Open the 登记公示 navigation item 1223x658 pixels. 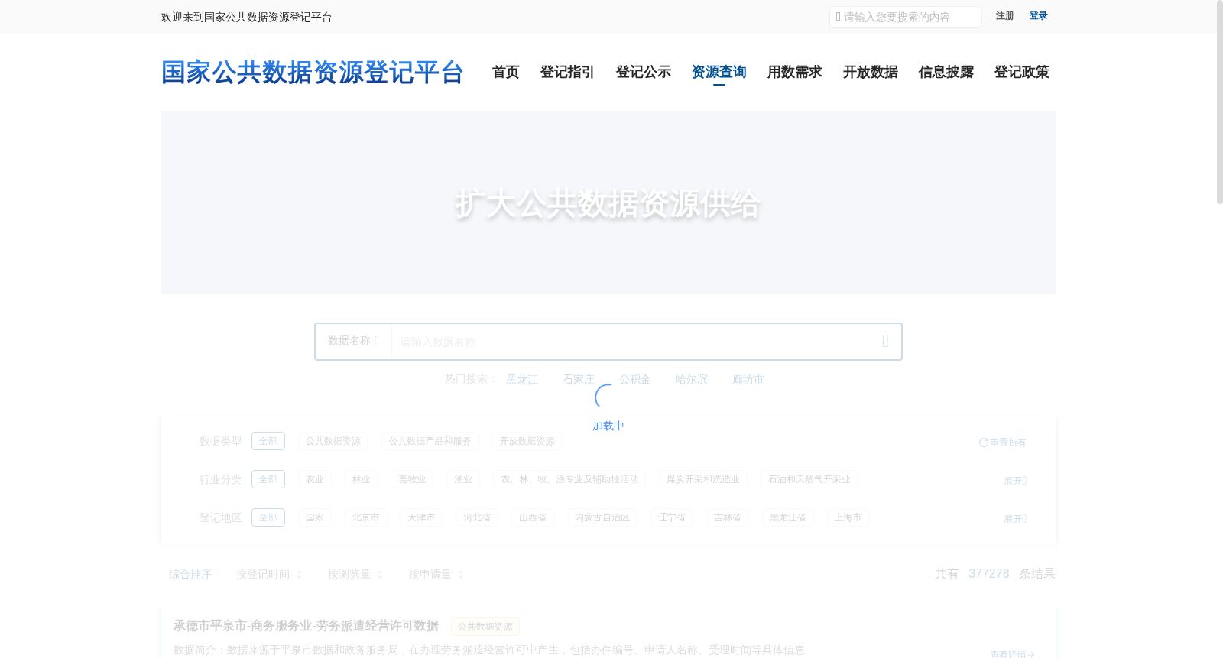pos(644,72)
